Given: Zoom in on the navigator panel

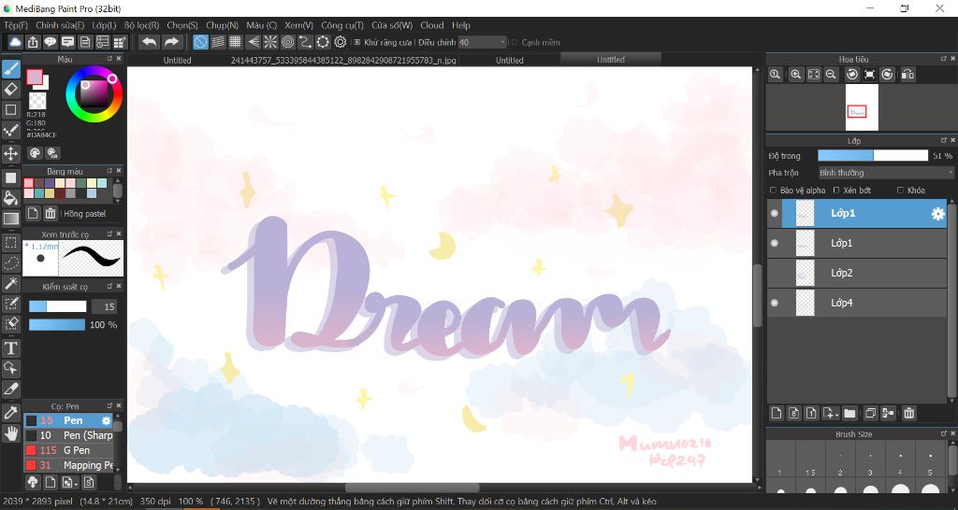Looking at the screenshot, I should [x=795, y=75].
